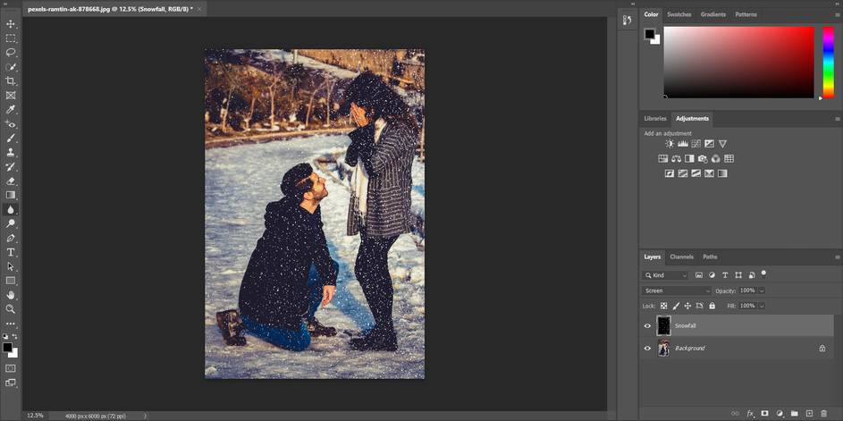This screenshot has height=421, width=843.
Task: Open the Kind layer filter dropdown
Action: [665, 275]
